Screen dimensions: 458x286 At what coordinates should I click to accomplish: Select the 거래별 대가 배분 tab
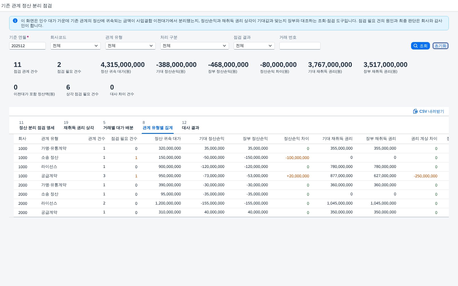click(x=118, y=125)
